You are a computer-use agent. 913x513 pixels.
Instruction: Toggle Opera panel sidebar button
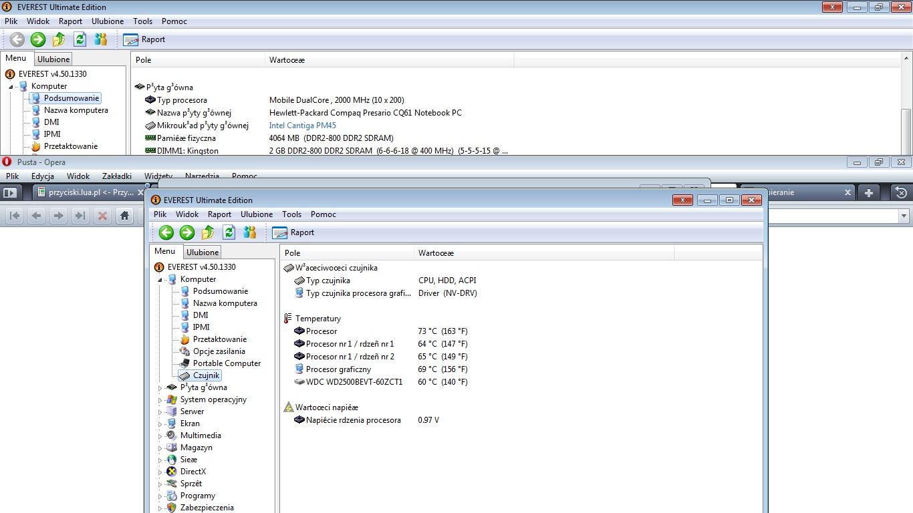coord(9,192)
